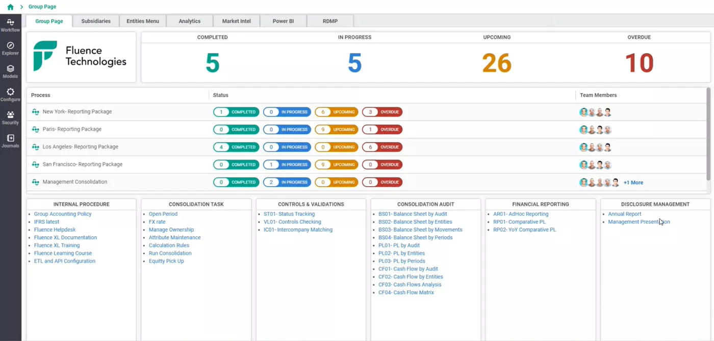Show the +1 More team members
The width and height of the screenshot is (714, 341).
(x=633, y=182)
